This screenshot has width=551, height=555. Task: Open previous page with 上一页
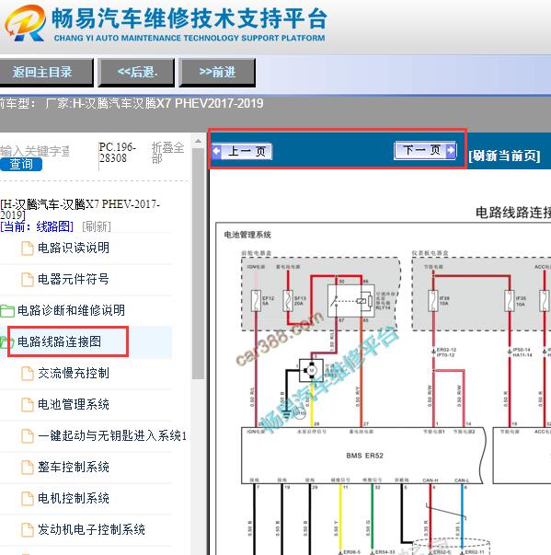coord(242,151)
